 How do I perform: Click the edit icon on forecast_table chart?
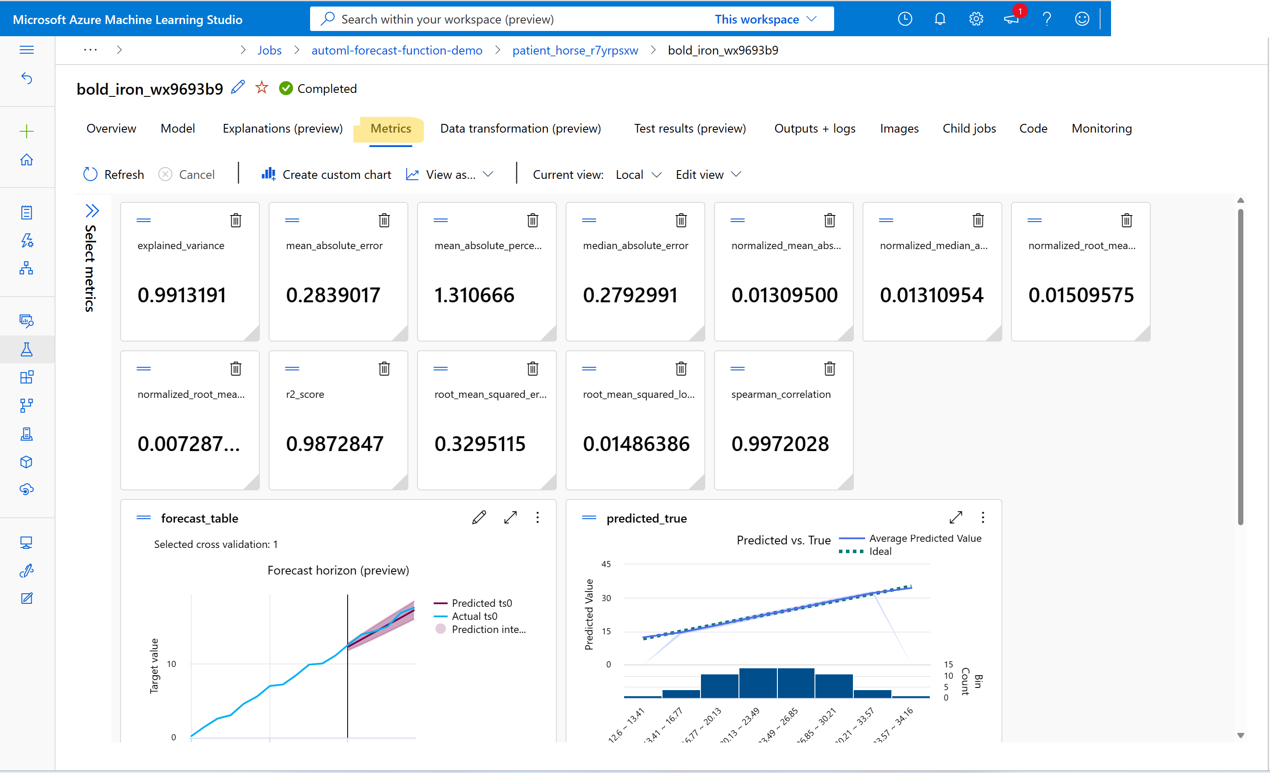(x=478, y=517)
